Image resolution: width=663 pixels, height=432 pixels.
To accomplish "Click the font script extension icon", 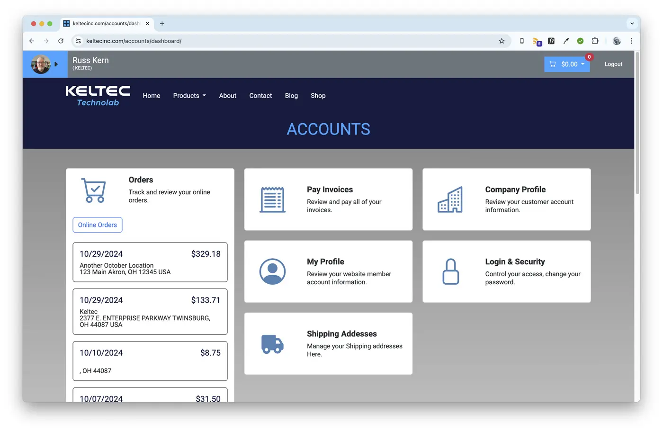I will tap(551, 41).
